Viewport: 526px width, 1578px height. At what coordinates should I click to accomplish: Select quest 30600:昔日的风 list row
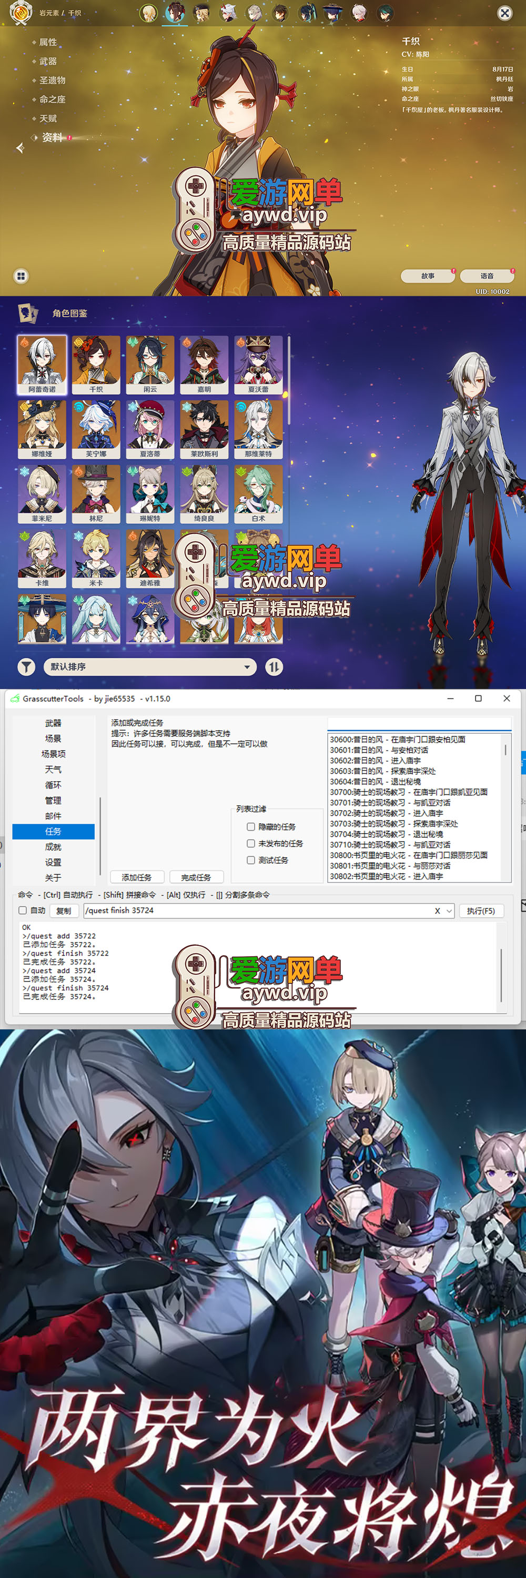(x=415, y=740)
